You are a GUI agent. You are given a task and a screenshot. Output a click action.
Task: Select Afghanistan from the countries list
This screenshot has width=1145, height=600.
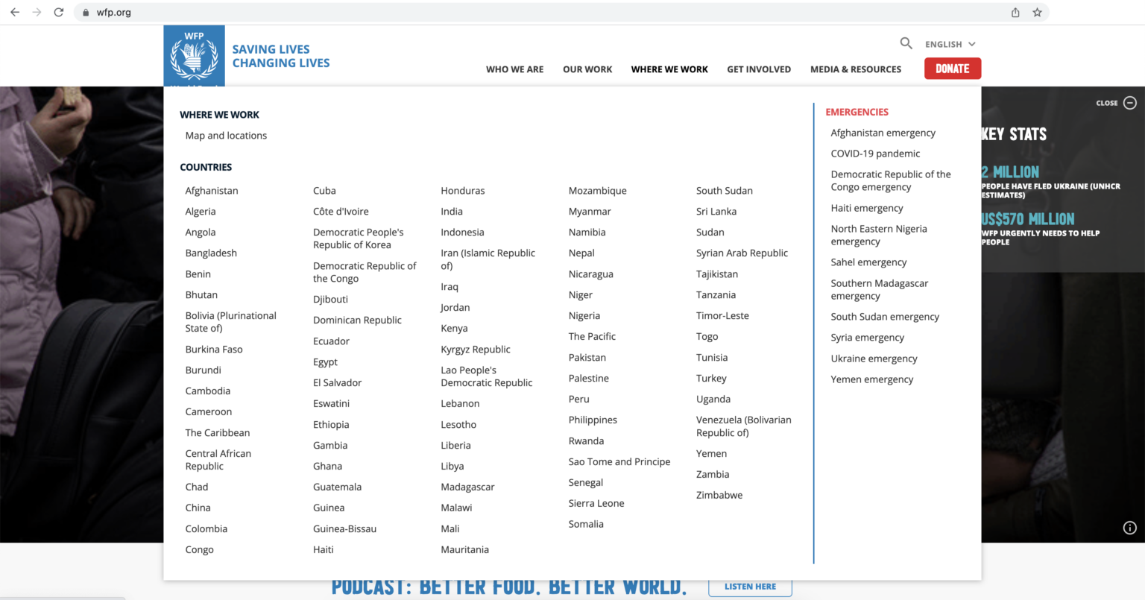[212, 191]
